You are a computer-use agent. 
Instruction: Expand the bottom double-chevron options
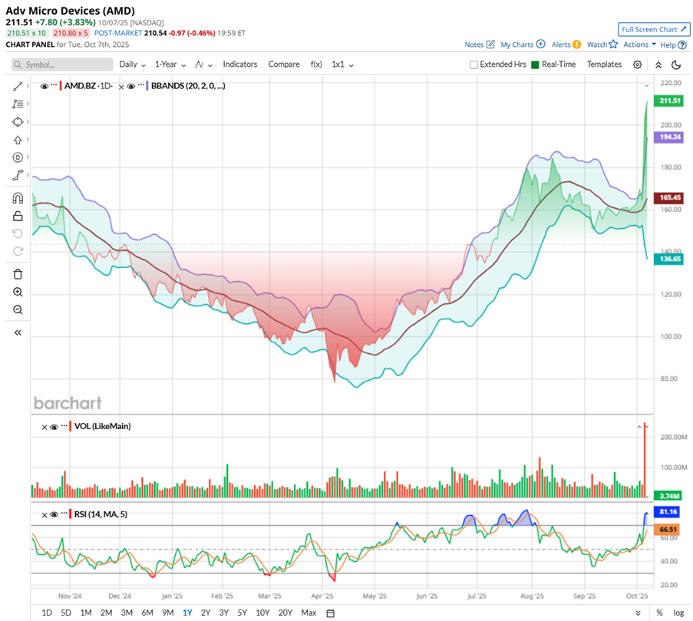click(x=638, y=613)
